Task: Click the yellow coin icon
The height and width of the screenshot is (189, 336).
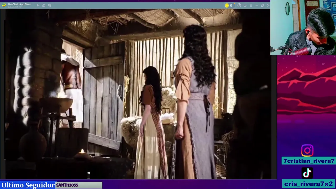Action: tap(227, 5)
